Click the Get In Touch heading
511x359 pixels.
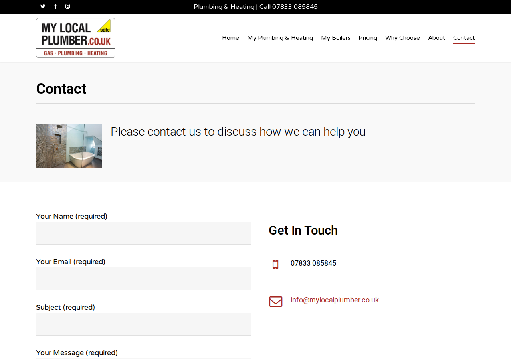pos(303,230)
